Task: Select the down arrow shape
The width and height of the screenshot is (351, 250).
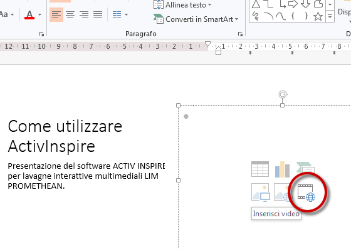Action: point(306,4)
